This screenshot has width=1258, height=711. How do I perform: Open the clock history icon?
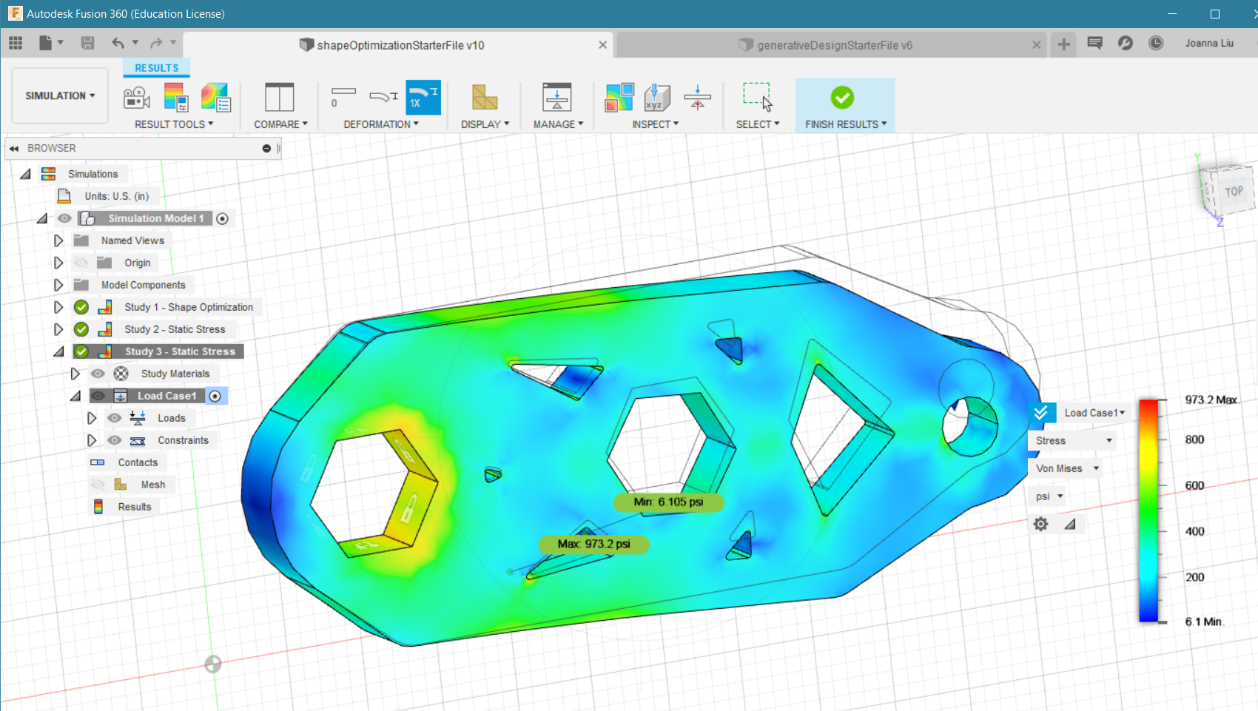pyautogui.click(x=1156, y=43)
